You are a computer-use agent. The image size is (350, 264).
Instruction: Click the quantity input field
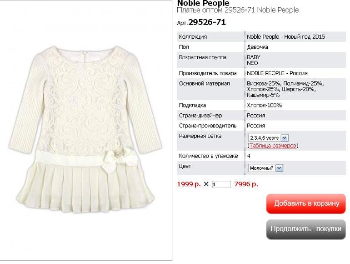tap(221, 184)
